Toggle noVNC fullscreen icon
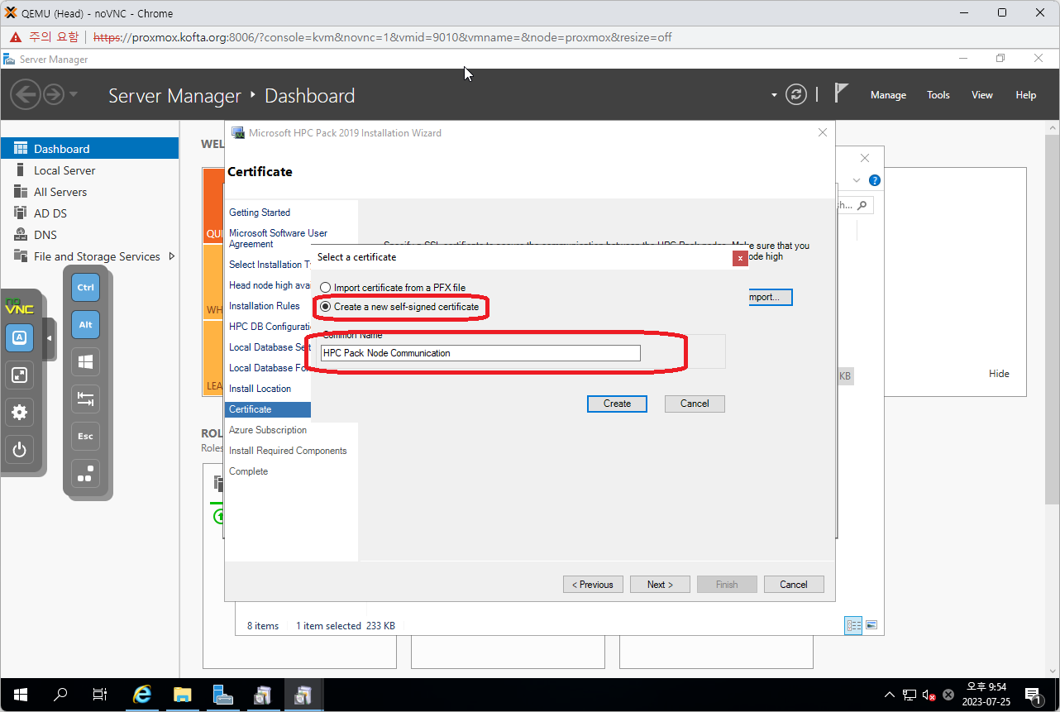 20,375
